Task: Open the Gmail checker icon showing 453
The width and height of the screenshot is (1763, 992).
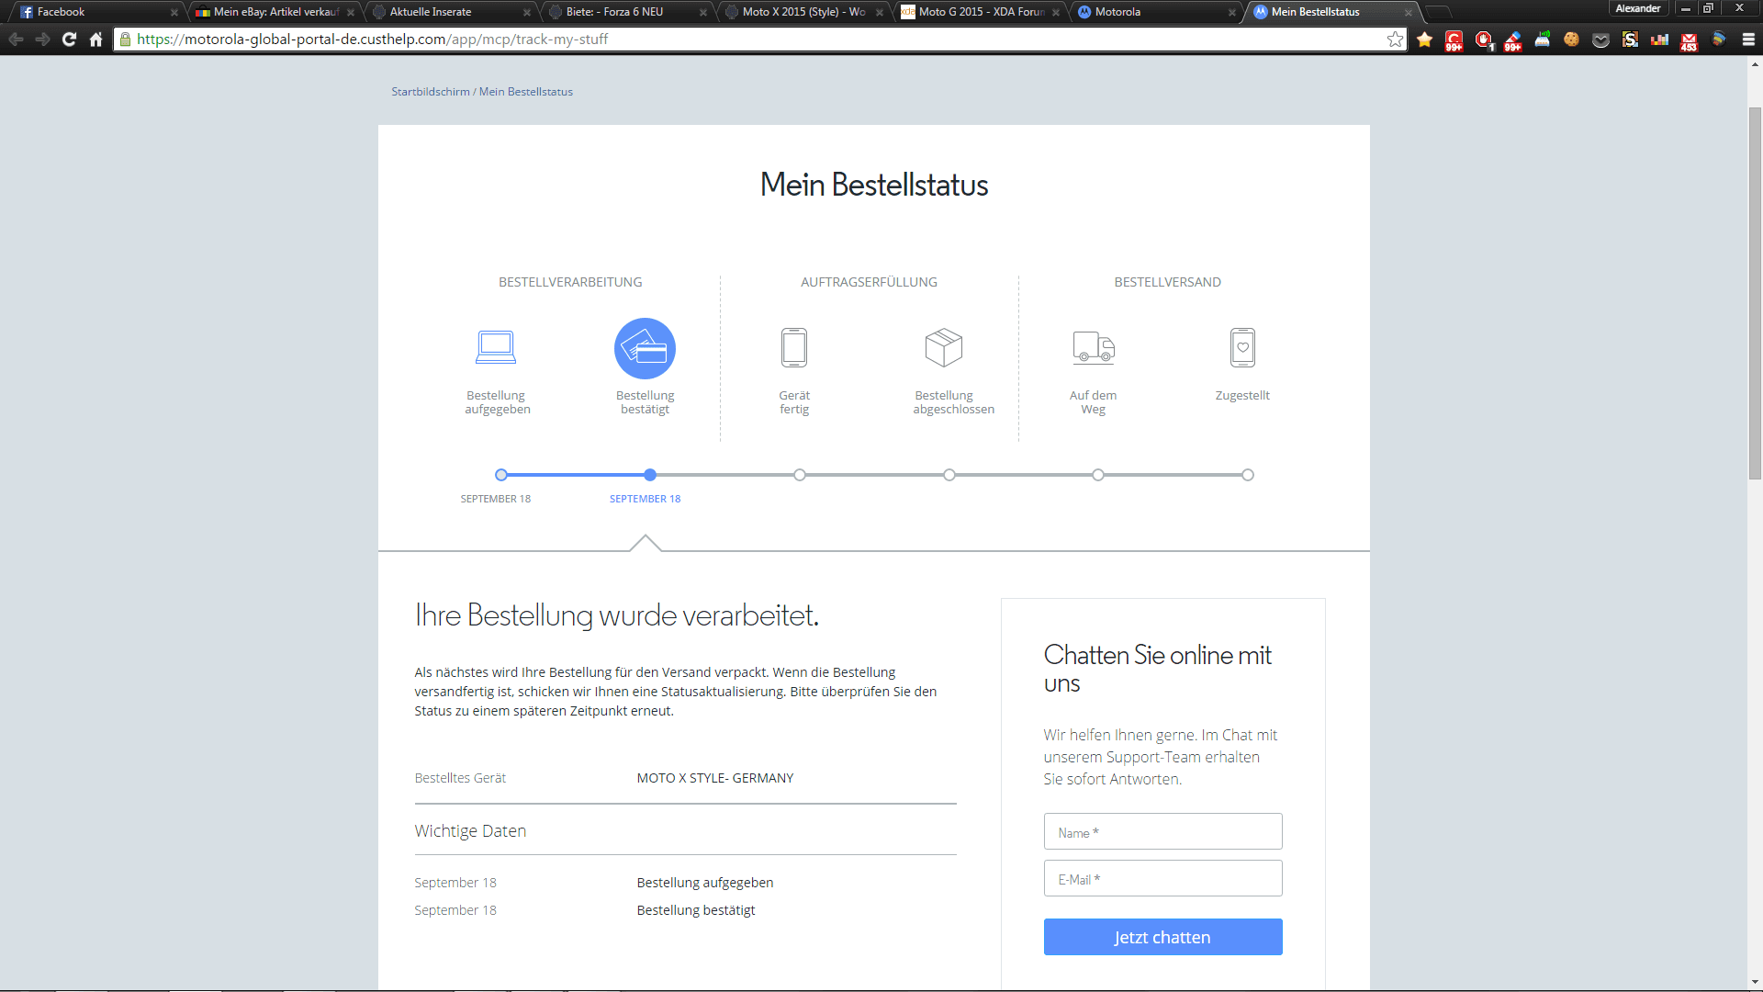Action: [1689, 40]
